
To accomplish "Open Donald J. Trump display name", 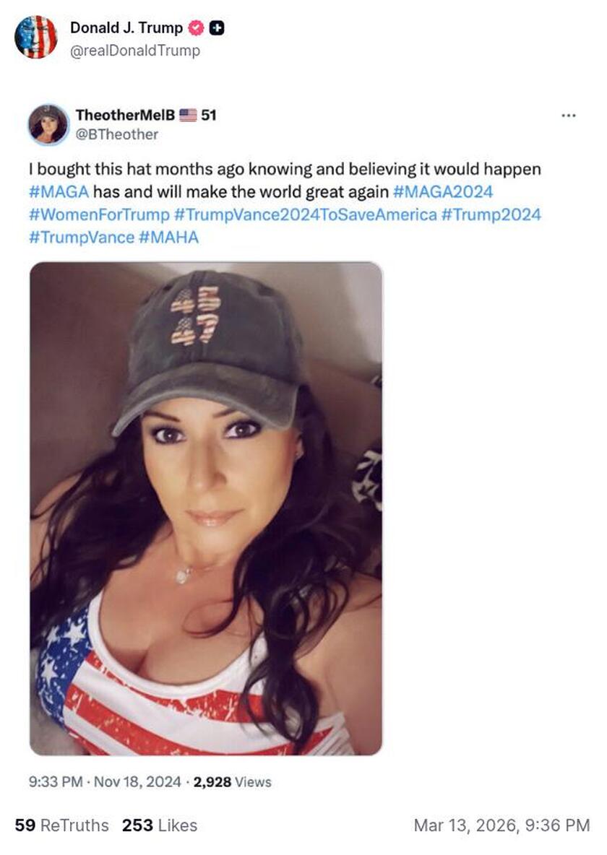I will click(126, 28).
